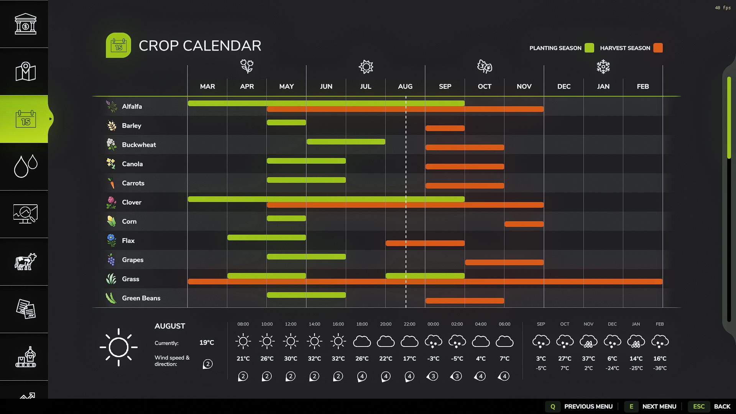Click the winter snowflake season icon
This screenshot has height=414, width=736.
603,67
